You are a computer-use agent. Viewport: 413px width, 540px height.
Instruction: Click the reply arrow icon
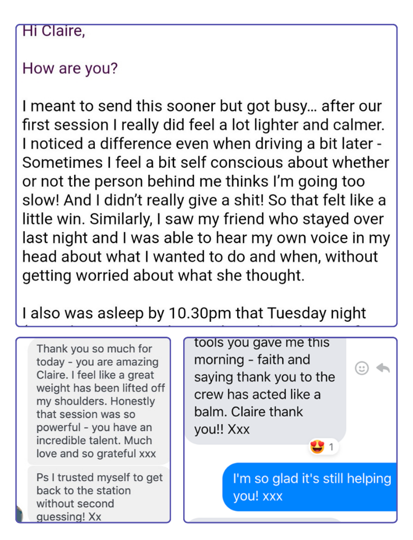tap(383, 368)
